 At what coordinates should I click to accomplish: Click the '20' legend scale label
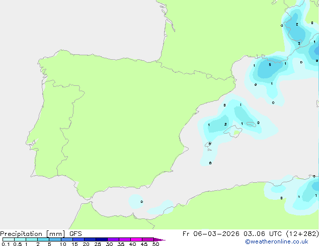[x=86, y=244]
